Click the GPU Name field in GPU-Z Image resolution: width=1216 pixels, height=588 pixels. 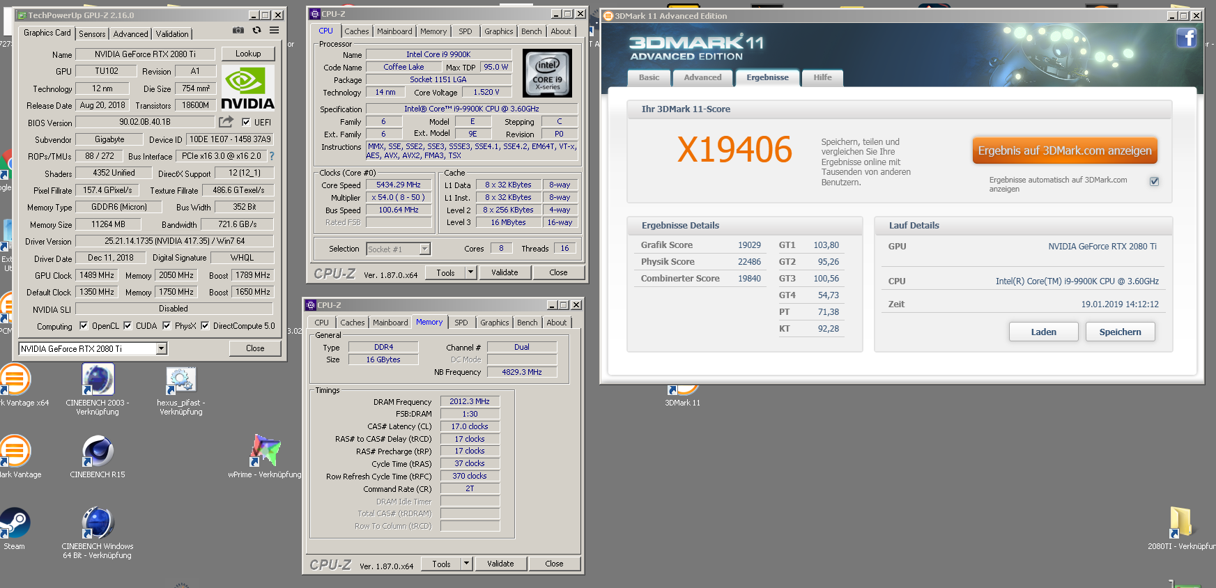[x=146, y=54]
